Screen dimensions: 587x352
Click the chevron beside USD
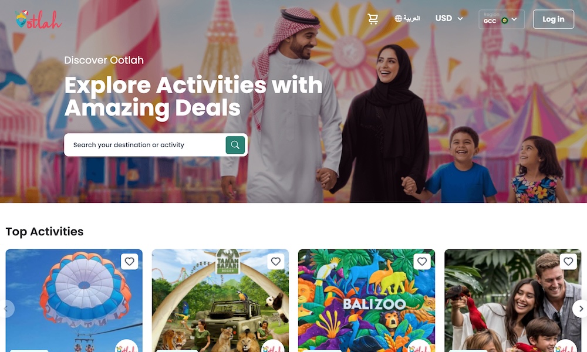[460, 18]
